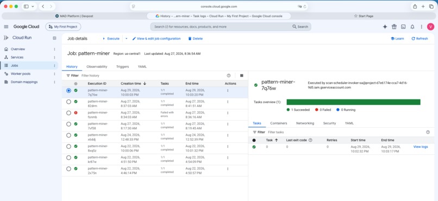Open actions menu for pattern-miner-kr87w
This screenshot has width=438, height=201.
[x=228, y=158]
